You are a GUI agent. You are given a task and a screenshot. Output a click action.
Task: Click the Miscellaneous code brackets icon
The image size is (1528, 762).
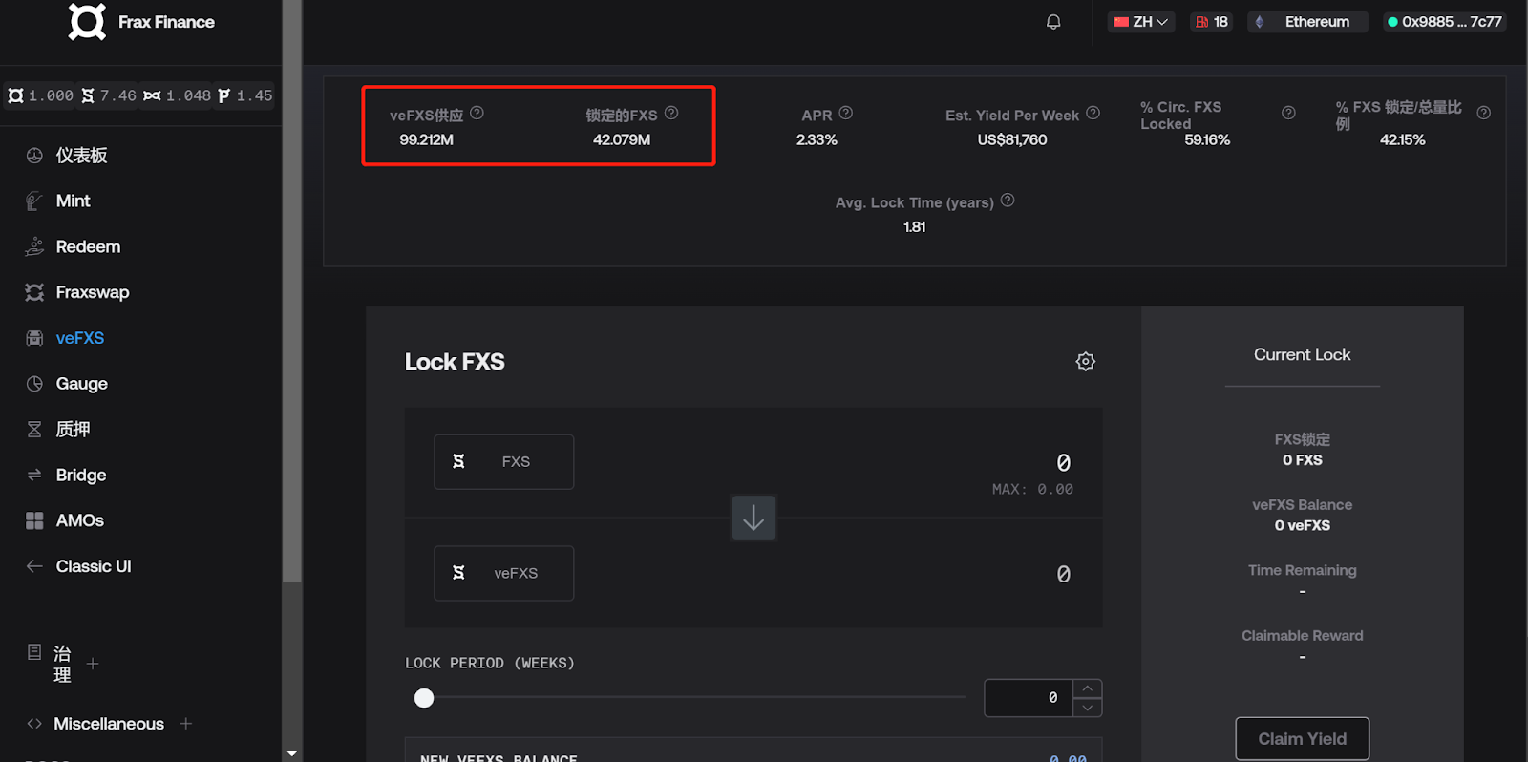[34, 724]
